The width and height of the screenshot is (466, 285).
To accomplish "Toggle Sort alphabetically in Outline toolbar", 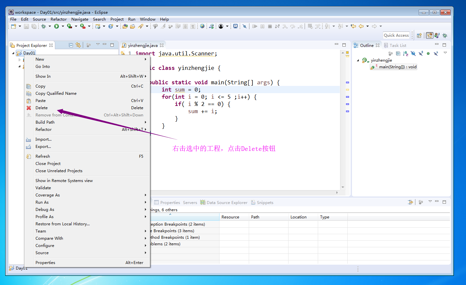I will tap(406, 53).
